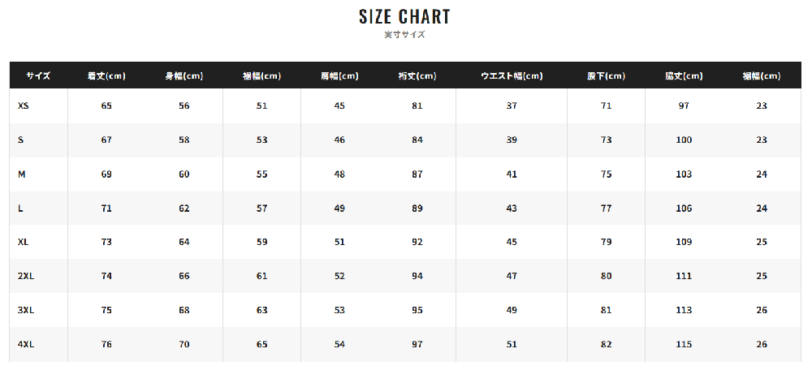Select the ウエスト幅(cm) column header
Screen dimensions: 812x370
pyautogui.click(x=512, y=76)
